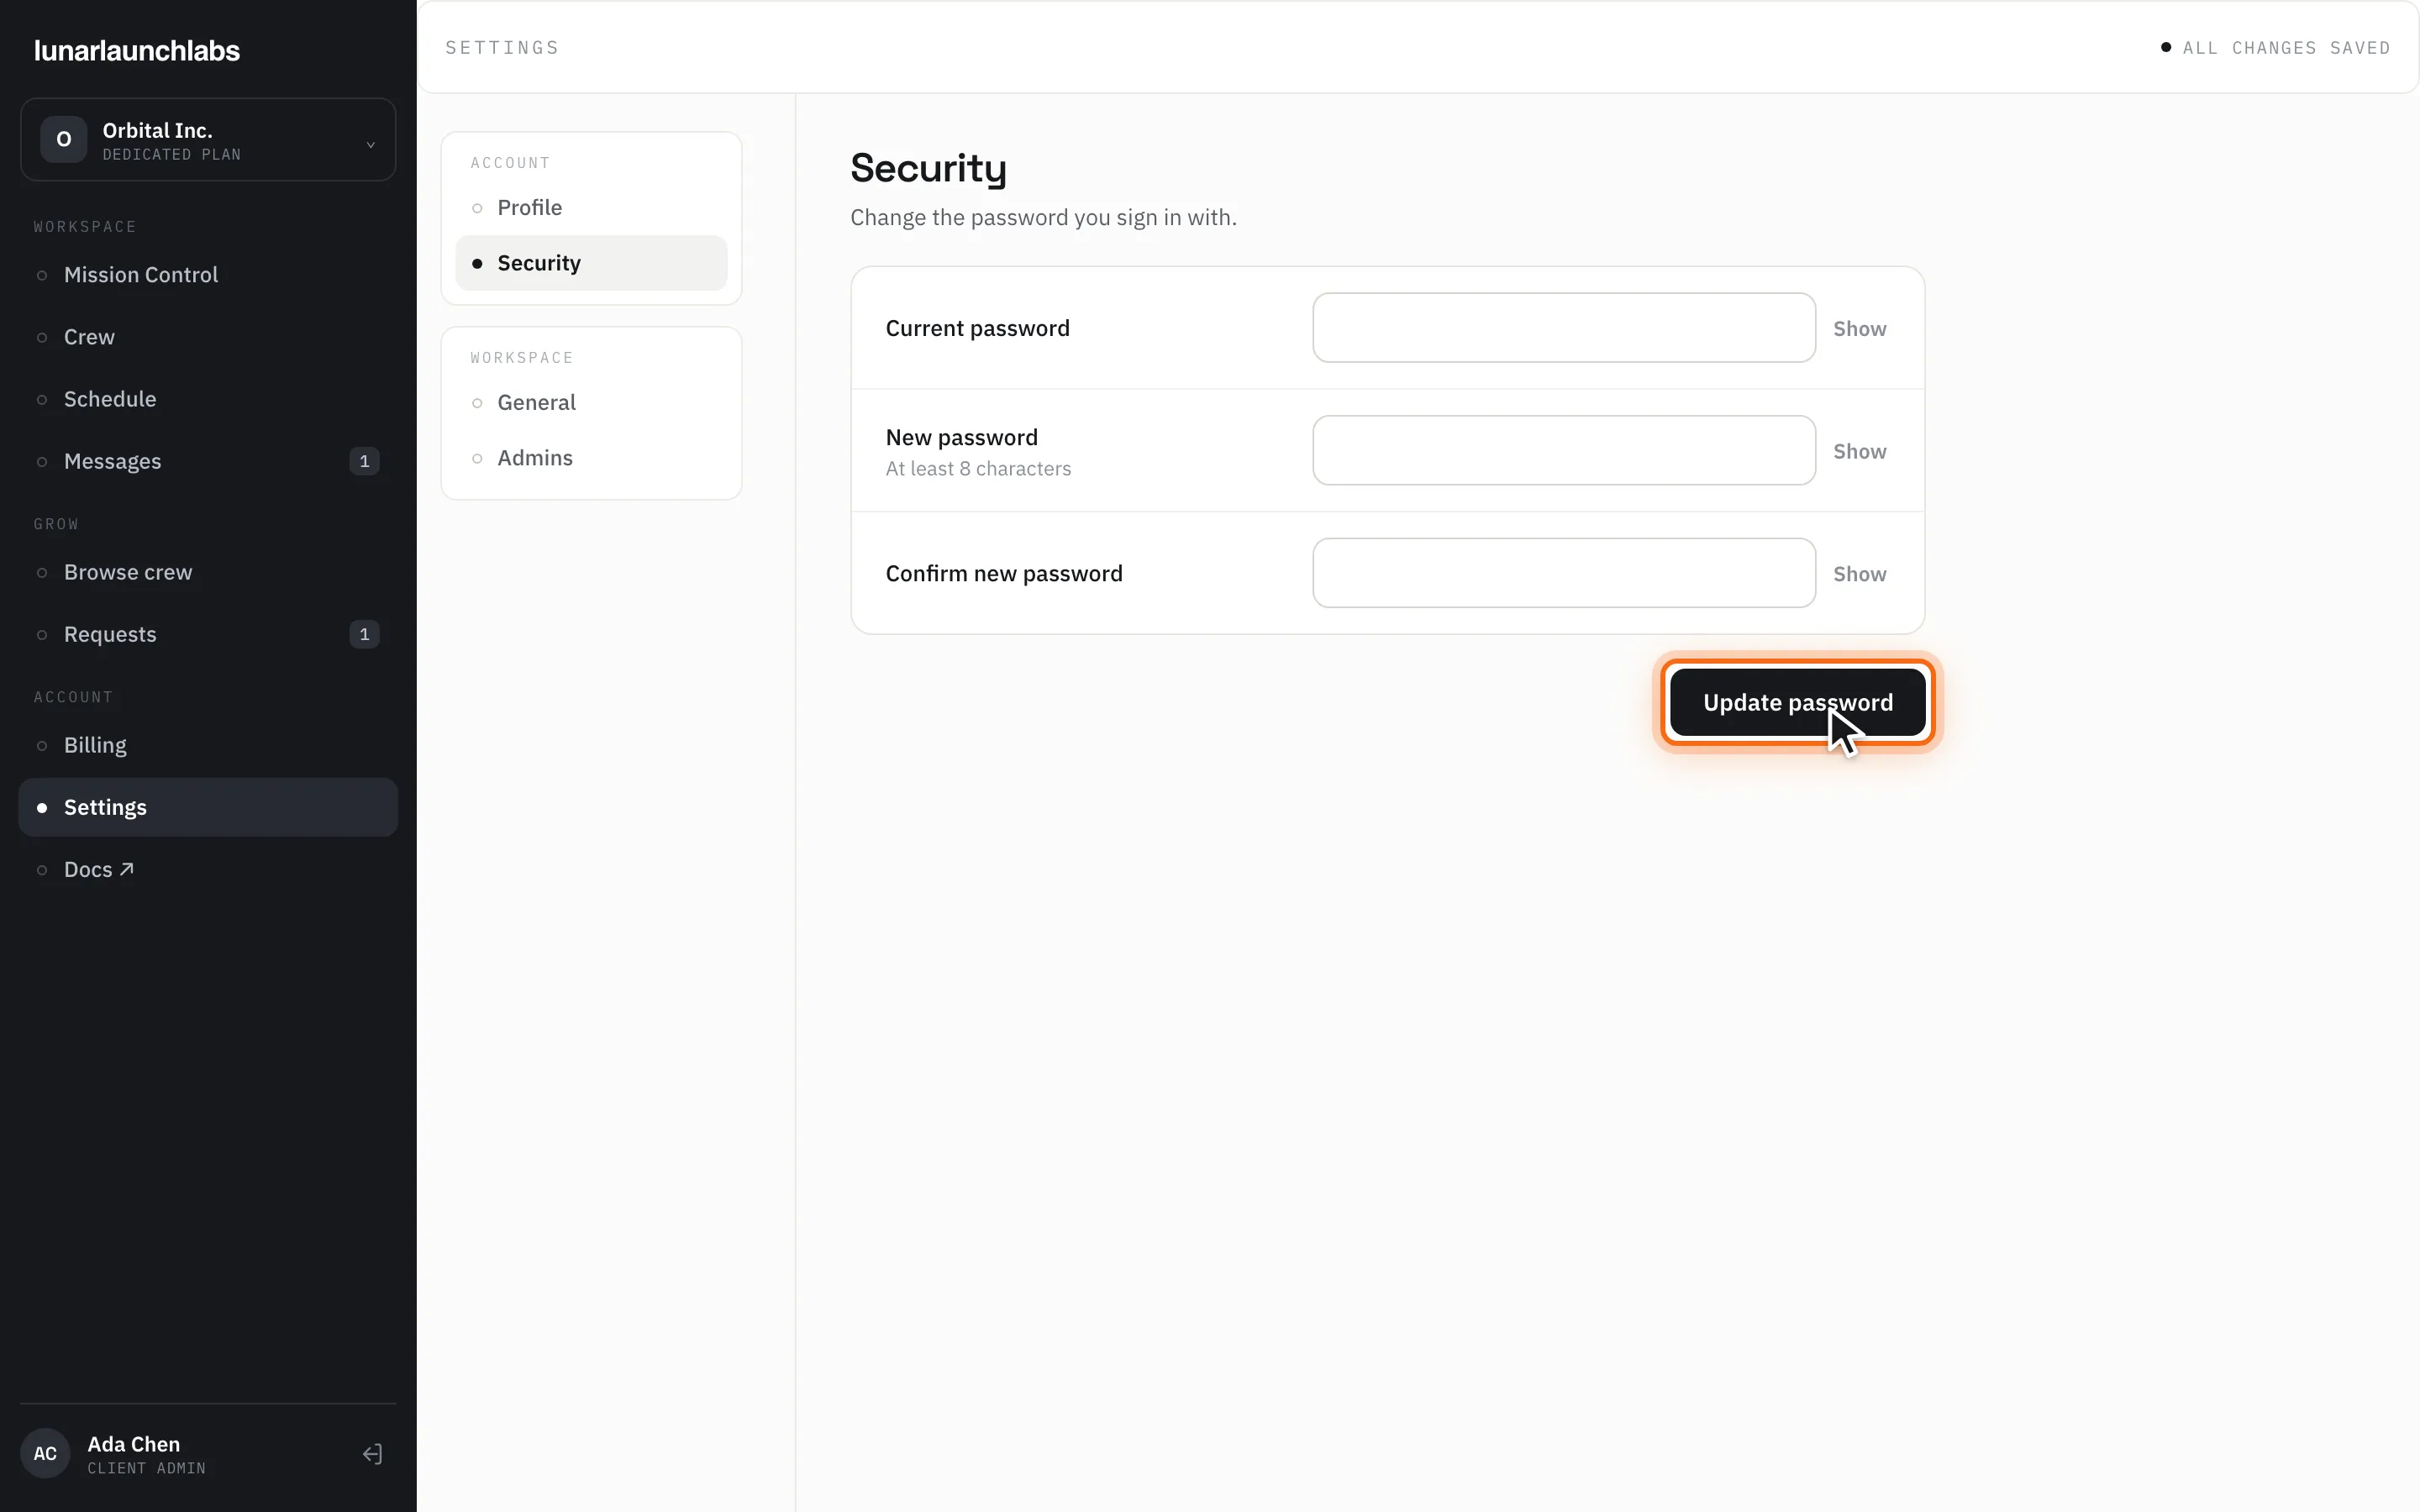The height and width of the screenshot is (1512, 2420).
Task: Focus the Current password field
Action: [x=1563, y=328]
